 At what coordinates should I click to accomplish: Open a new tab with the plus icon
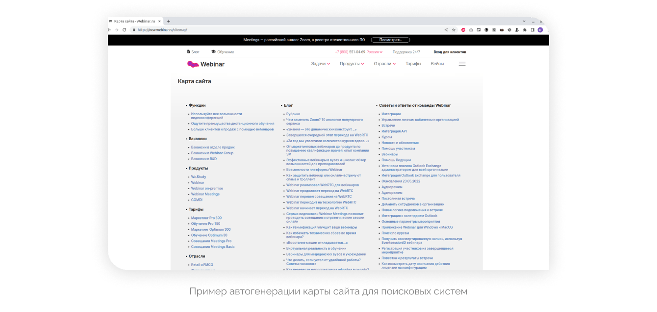coord(169,22)
